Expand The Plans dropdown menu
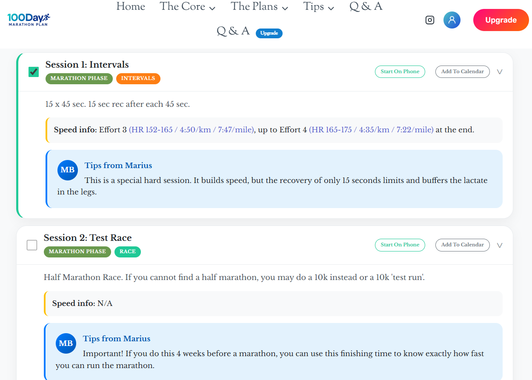The image size is (532, 380). [259, 7]
